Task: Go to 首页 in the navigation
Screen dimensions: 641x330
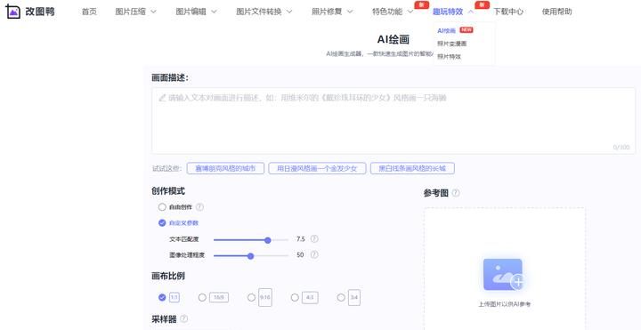Action: (89, 12)
